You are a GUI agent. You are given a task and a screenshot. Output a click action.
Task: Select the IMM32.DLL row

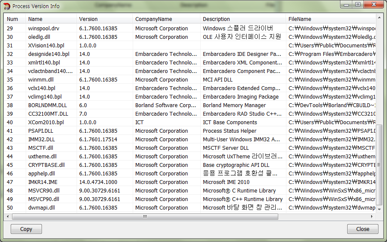point(190,139)
